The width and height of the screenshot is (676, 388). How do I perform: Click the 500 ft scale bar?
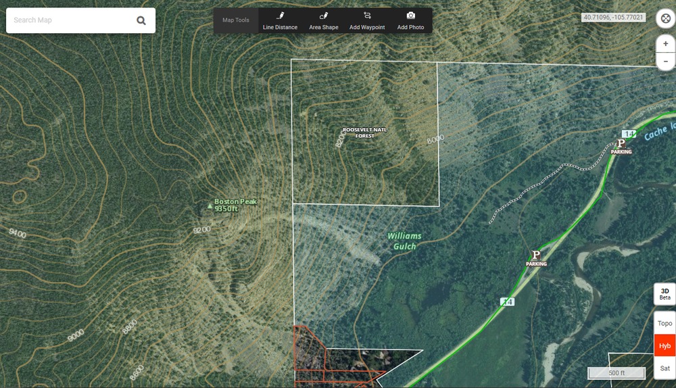click(x=617, y=373)
